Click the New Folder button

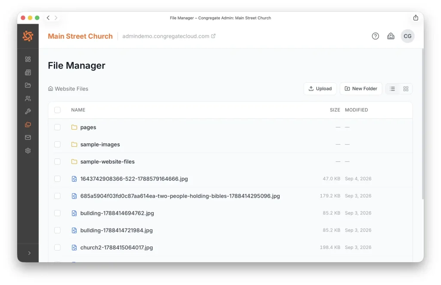coord(361,89)
